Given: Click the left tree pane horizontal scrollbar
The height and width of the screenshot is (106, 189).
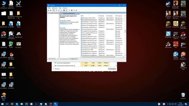Looking at the screenshot, I should click(52, 59).
